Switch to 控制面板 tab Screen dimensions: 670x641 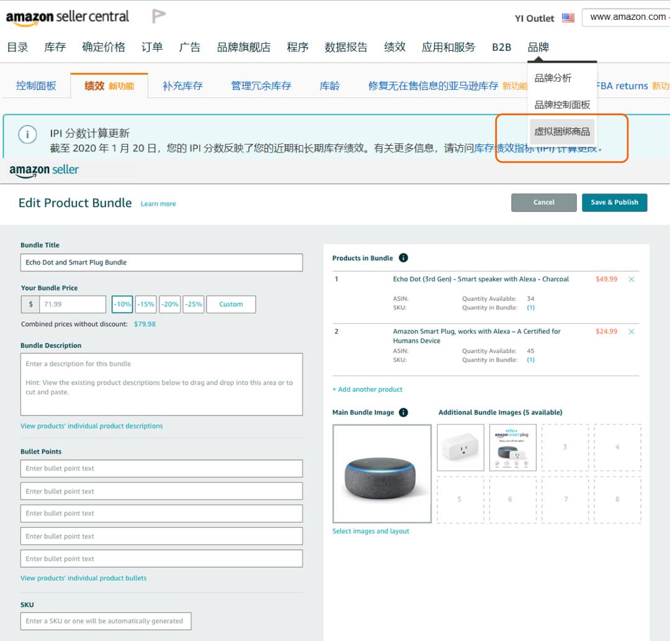click(x=36, y=86)
